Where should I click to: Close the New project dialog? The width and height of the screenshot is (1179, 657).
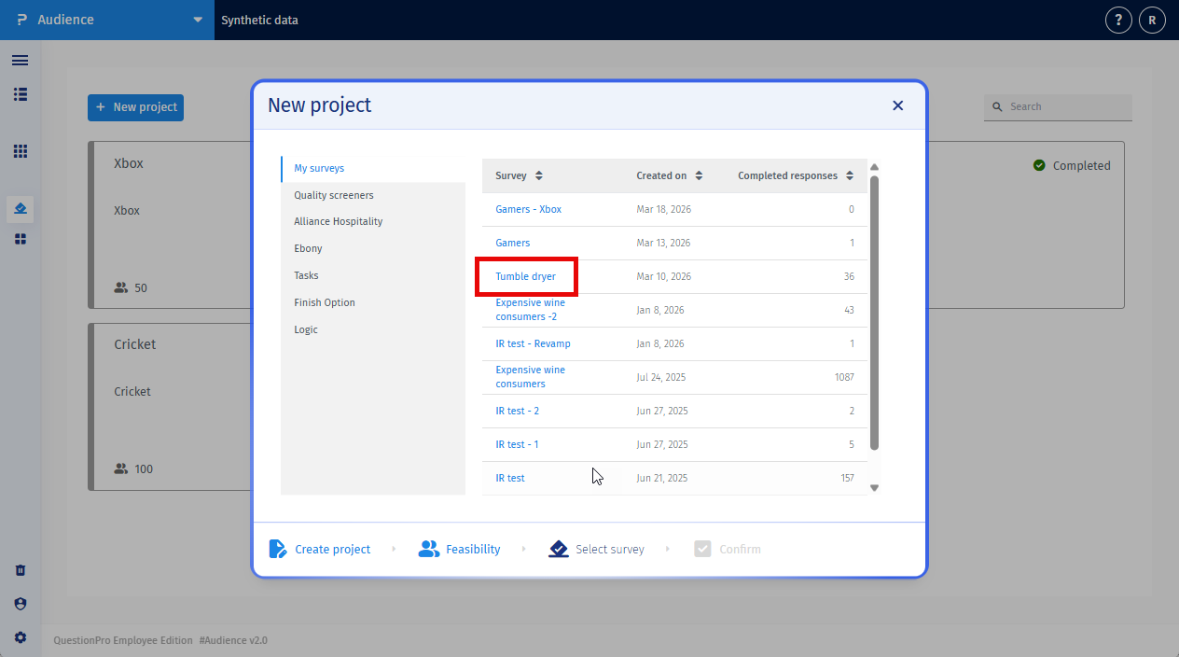897,105
